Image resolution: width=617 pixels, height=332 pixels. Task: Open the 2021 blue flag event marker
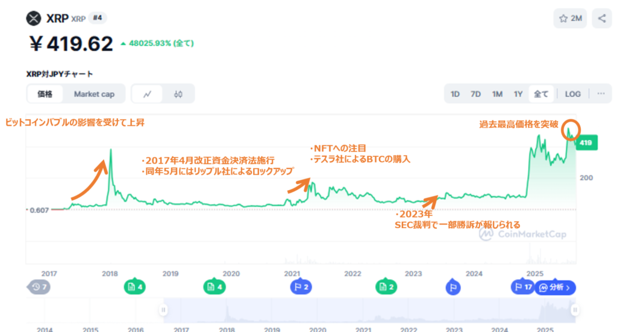tap(301, 287)
